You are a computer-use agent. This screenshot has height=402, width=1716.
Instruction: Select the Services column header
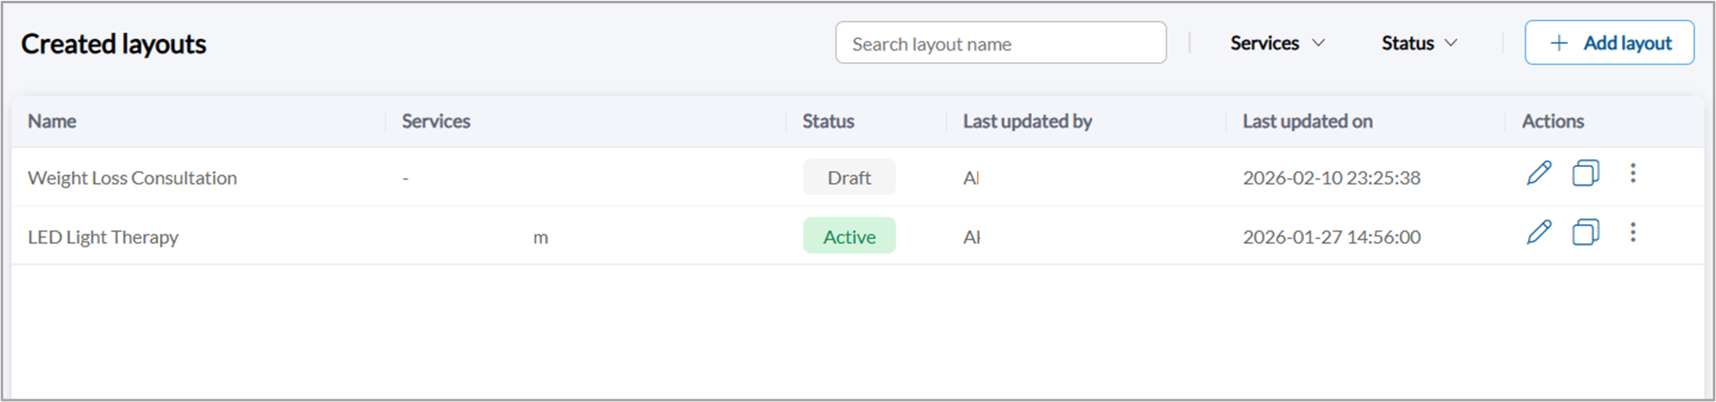pyautogui.click(x=436, y=122)
